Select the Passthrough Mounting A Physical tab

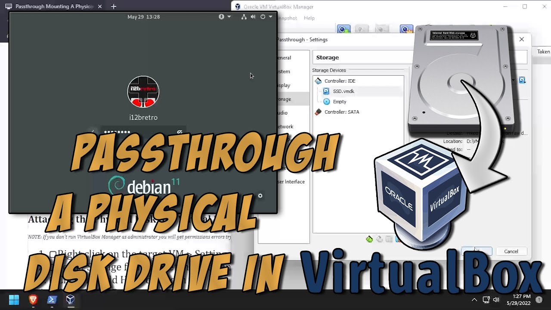(54, 6)
